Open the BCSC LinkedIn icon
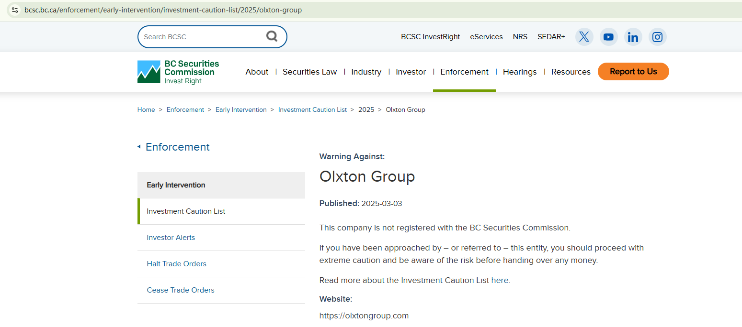742x327 pixels. coord(633,37)
